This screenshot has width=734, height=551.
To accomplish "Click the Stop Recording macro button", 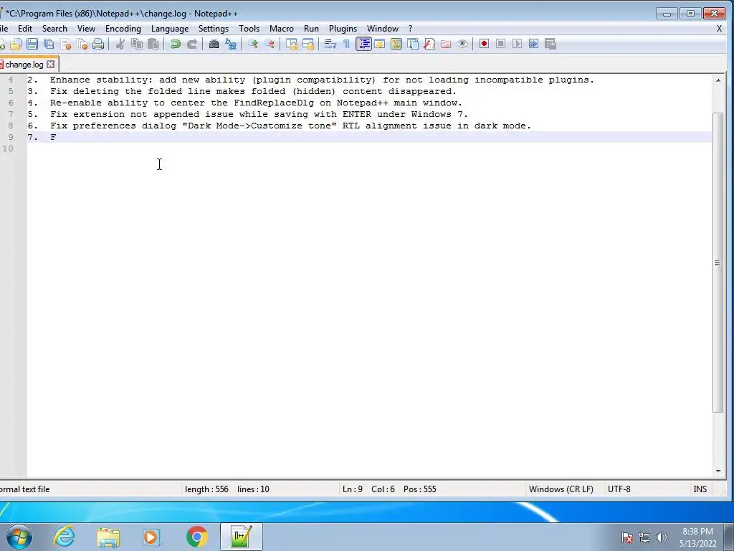I will click(x=500, y=44).
